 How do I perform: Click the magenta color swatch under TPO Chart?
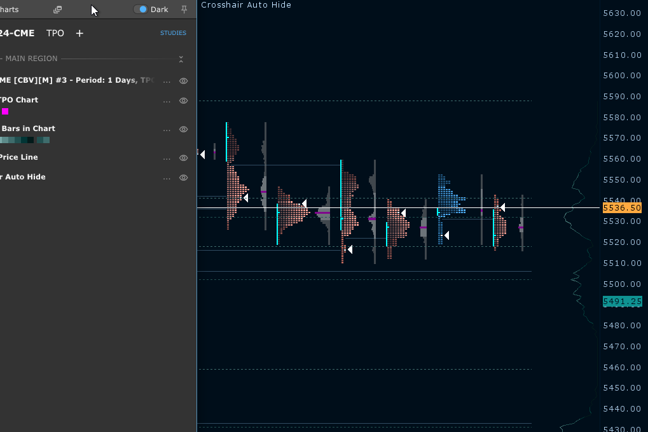click(x=6, y=111)
